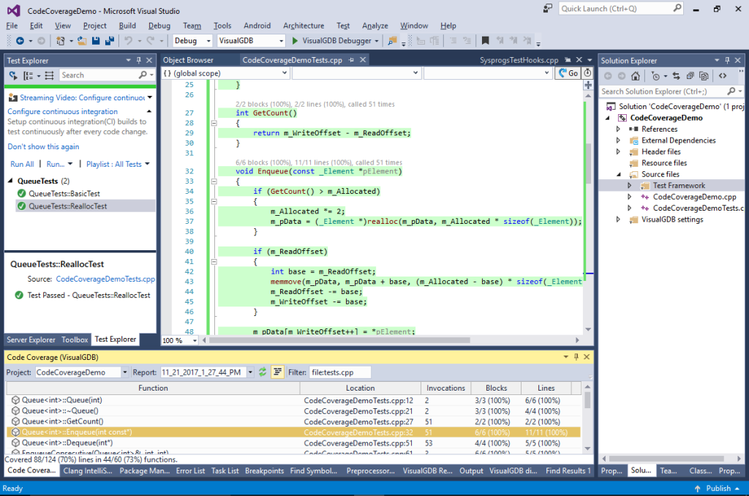Click the Open File folder icon
The height and width of the screenshot is (496, 749).
82,41
